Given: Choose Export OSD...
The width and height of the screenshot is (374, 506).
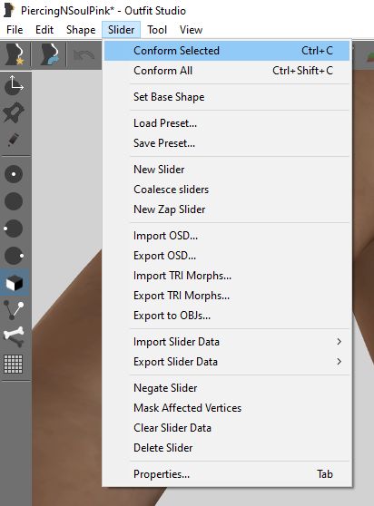Looking at the screenshot, I should click(227, 256).
